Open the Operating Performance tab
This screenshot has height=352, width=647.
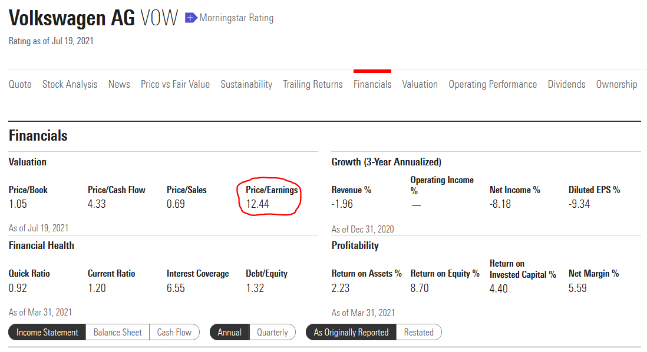[x=493, y=84]
